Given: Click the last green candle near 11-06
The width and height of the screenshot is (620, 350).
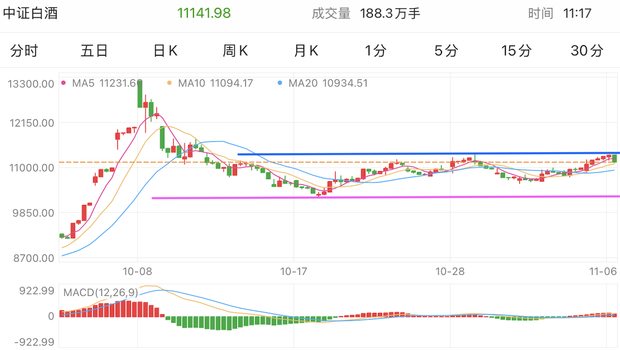Looking at the screenshot, I should click(614, 158).
